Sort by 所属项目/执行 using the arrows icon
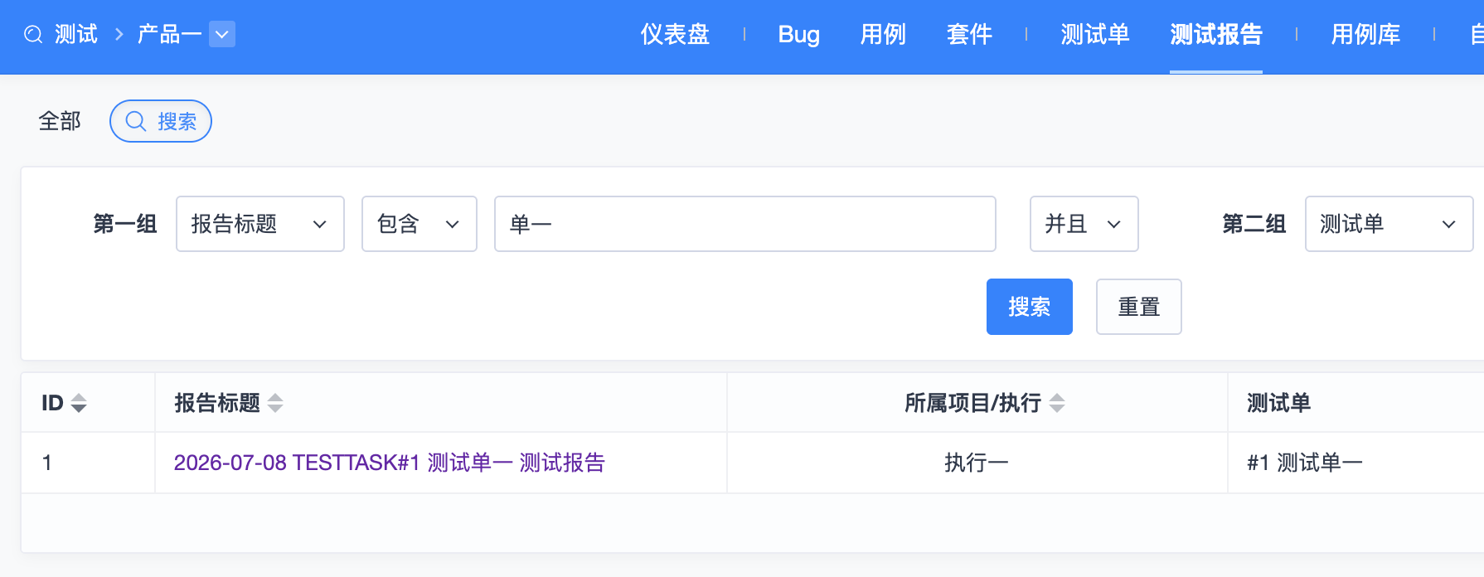The width and height of the screenshot is (1484, 577). click(1057, 403)
